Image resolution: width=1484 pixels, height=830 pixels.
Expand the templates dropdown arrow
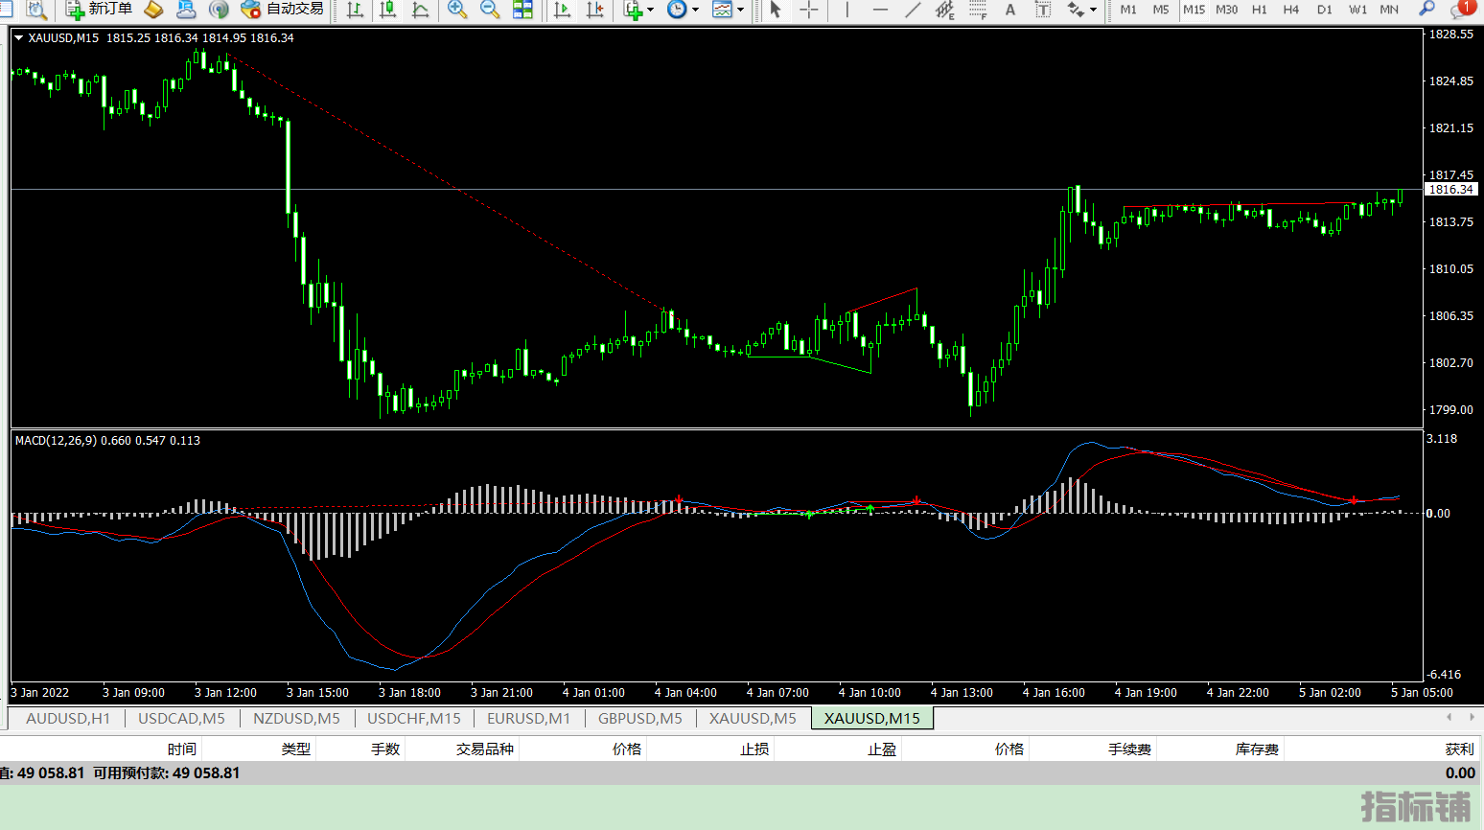click(x=740, y=10)
